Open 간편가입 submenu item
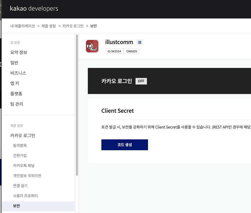The height and width of the screenshot is (213, 251). click(20, 156)
